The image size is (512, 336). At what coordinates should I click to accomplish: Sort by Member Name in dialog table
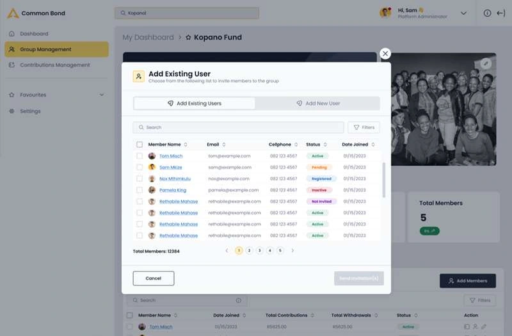click(x=186, y=145)
